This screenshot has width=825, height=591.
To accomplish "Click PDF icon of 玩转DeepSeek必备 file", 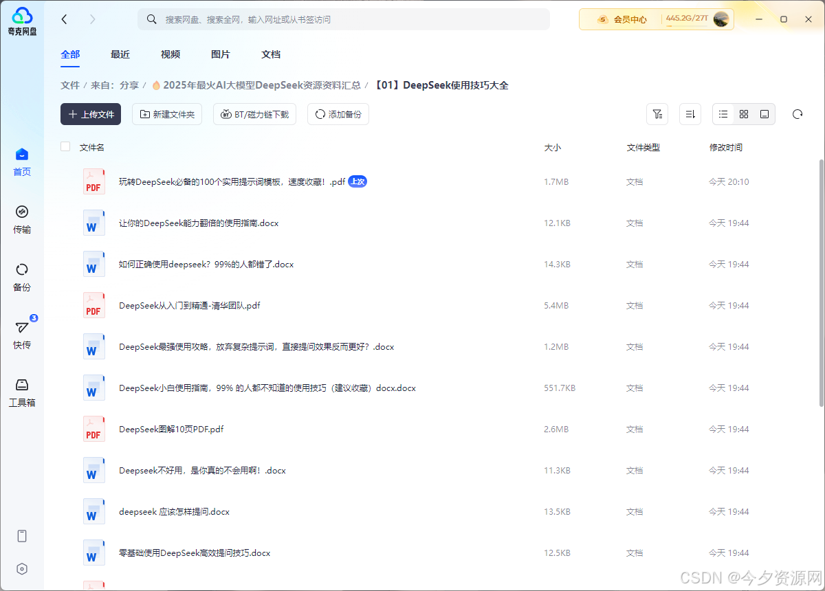I will [94, 182].
